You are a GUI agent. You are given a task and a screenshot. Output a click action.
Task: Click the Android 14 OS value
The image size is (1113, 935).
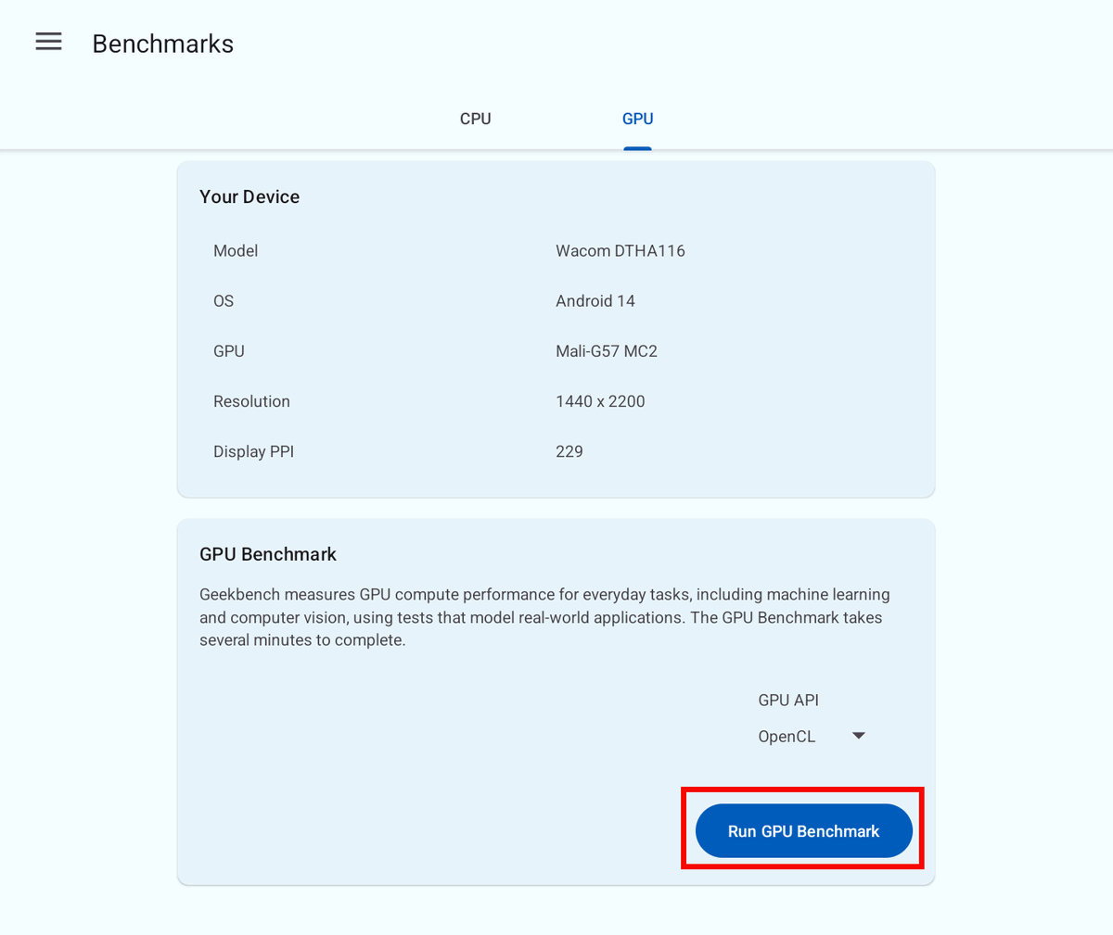click(x=595, y=300)
